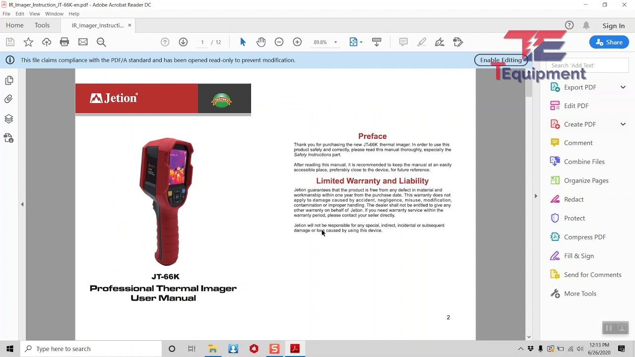The height and width of the screenshot is (357, 635).
Task: Click document scrollbar down arrow
Action: click(x=529, y=337)
